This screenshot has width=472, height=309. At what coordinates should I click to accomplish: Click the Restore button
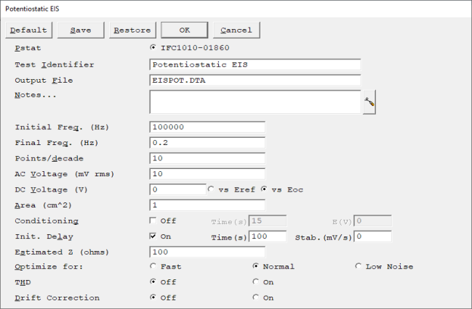(132, 30)
